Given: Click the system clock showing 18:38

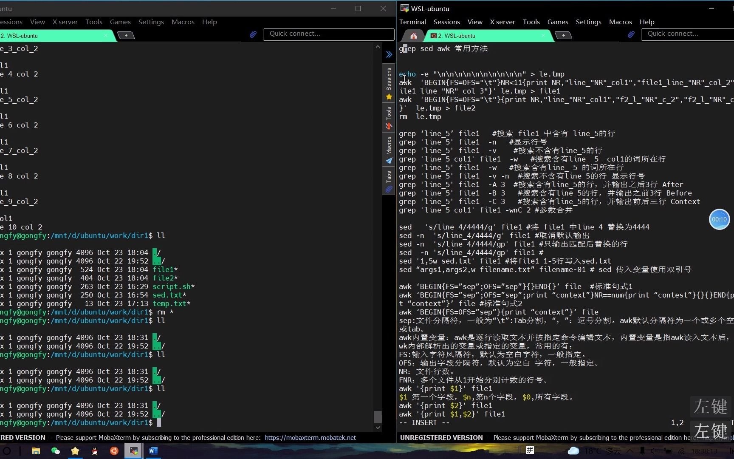Looking at the screenshot, I should point(704,451).
